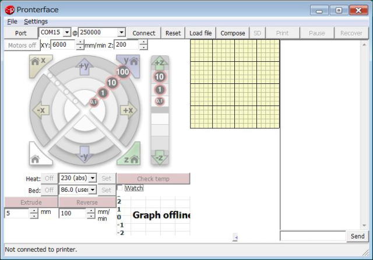373x260 pixels.
Task: Select the 0.1 mm XY jog distance
Action: click(x=93, y=102)
